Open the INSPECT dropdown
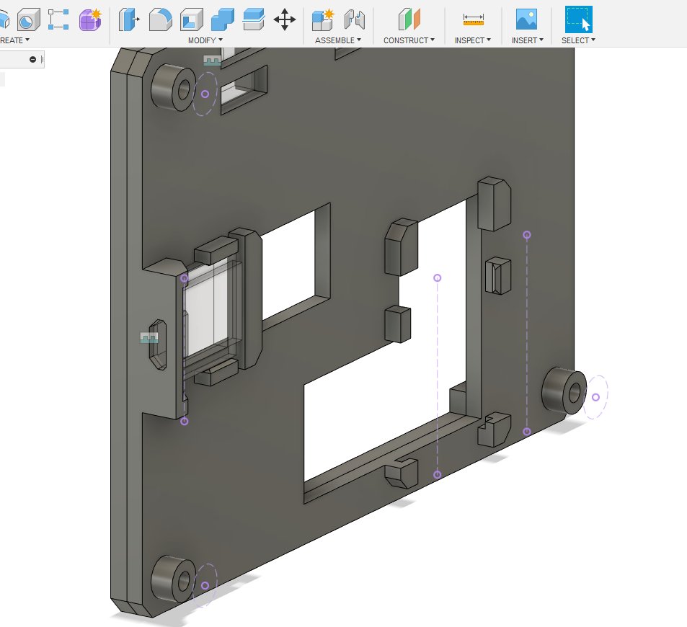Image resolution: width=687 pixels, height=627 pixels. point(472,40)
